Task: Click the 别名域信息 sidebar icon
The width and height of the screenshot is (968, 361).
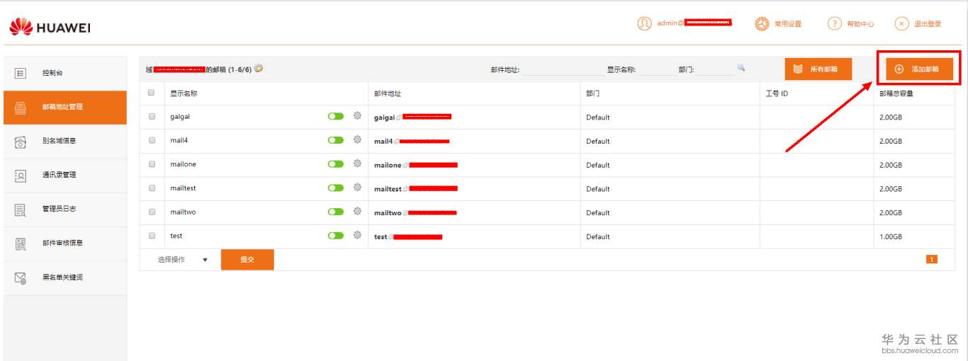Action: coord(21,141)
